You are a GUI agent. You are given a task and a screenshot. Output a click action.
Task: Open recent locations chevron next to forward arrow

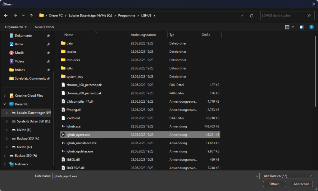[24, 16]
